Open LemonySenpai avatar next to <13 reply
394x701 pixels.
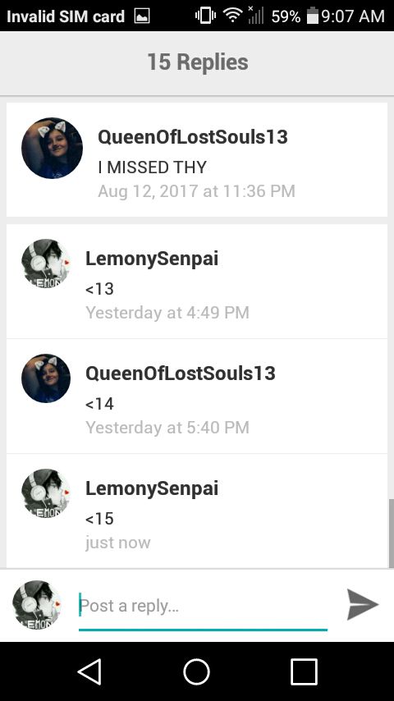click(46, 263)
